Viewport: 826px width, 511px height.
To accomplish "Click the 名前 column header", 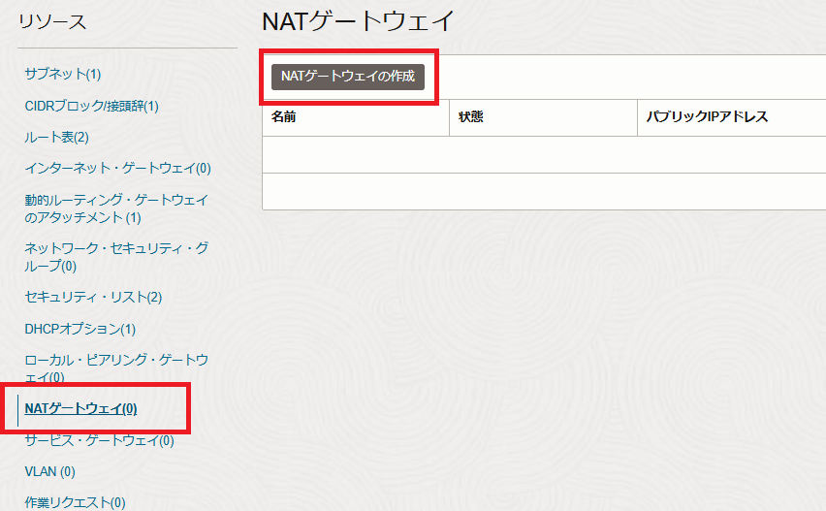I will (x=283, y=117).
